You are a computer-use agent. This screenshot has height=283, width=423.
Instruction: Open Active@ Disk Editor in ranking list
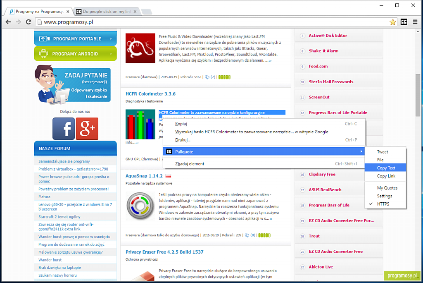328,36
